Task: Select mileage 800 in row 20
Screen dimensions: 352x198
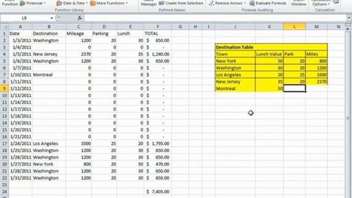Action: coord(79,164)
